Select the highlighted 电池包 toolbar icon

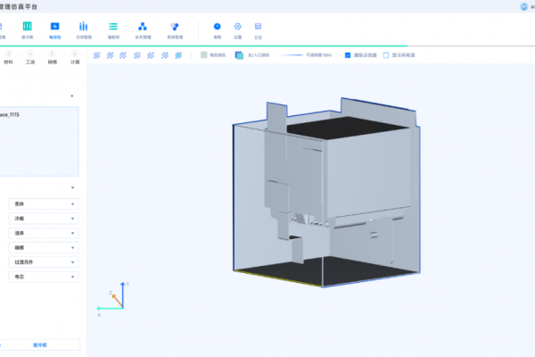click(54, 28)
